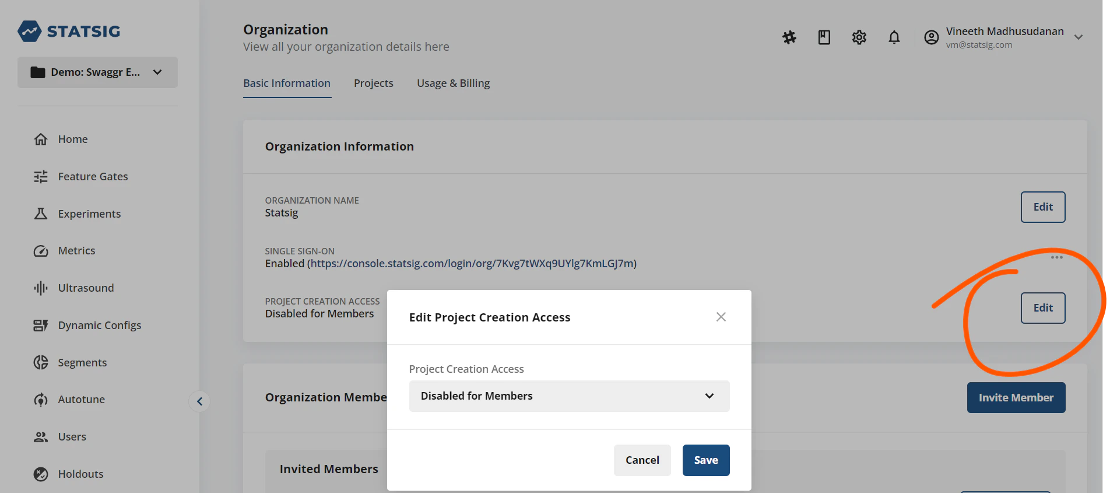Cancel the project creation access edit
Image resolution: width=1110 pixels, height=493 pixels.
(x=642, y=460)
